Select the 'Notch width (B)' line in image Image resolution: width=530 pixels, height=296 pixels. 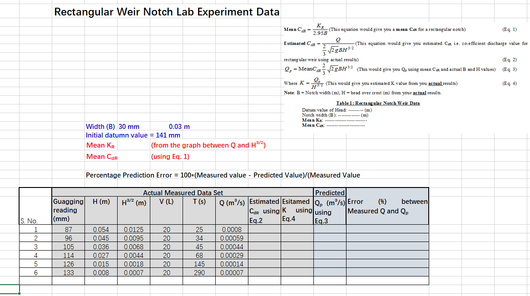335,115
